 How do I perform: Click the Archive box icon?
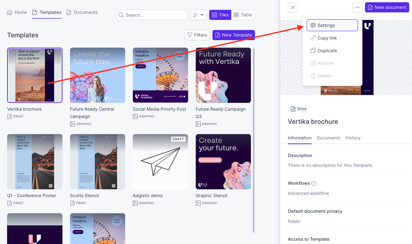(313, 63)
